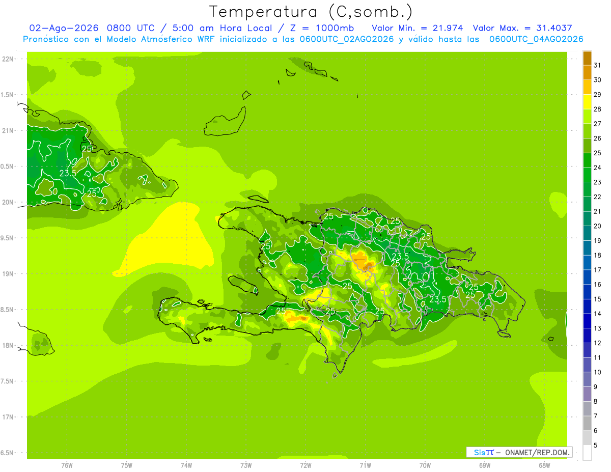Click the '73W' longitude axis label
611x472 pixels.
[x=246, y=465]
